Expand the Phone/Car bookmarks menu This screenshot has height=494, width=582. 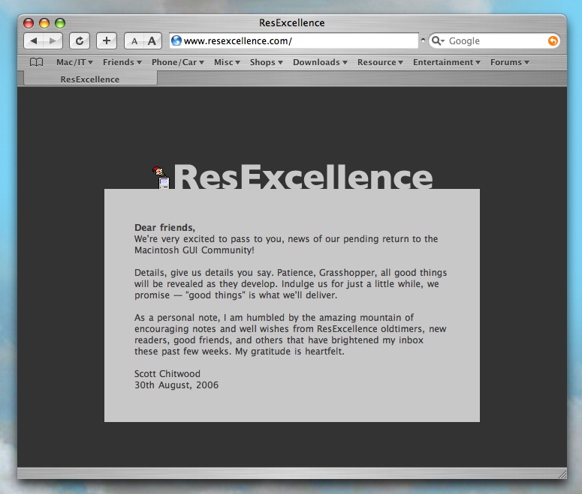(177, 62)
